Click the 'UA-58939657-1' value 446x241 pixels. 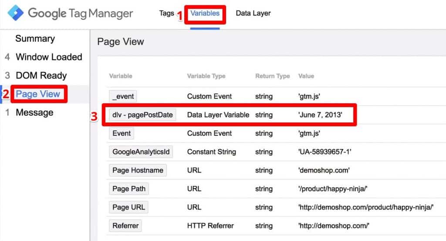point(324,152)
